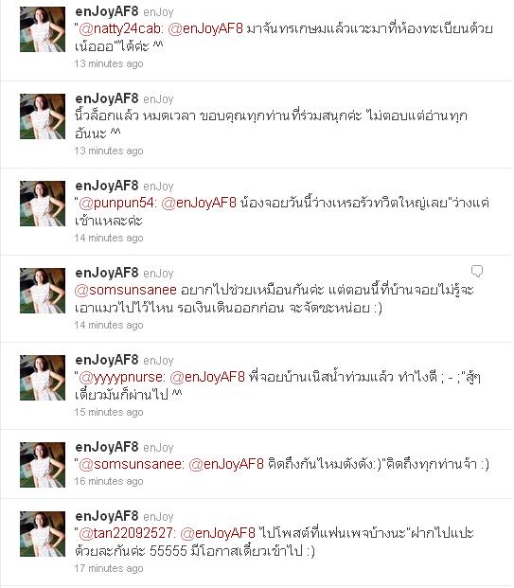Open the @punpun54 profile link
The image size is (514, 588).
tap(117, 203)
